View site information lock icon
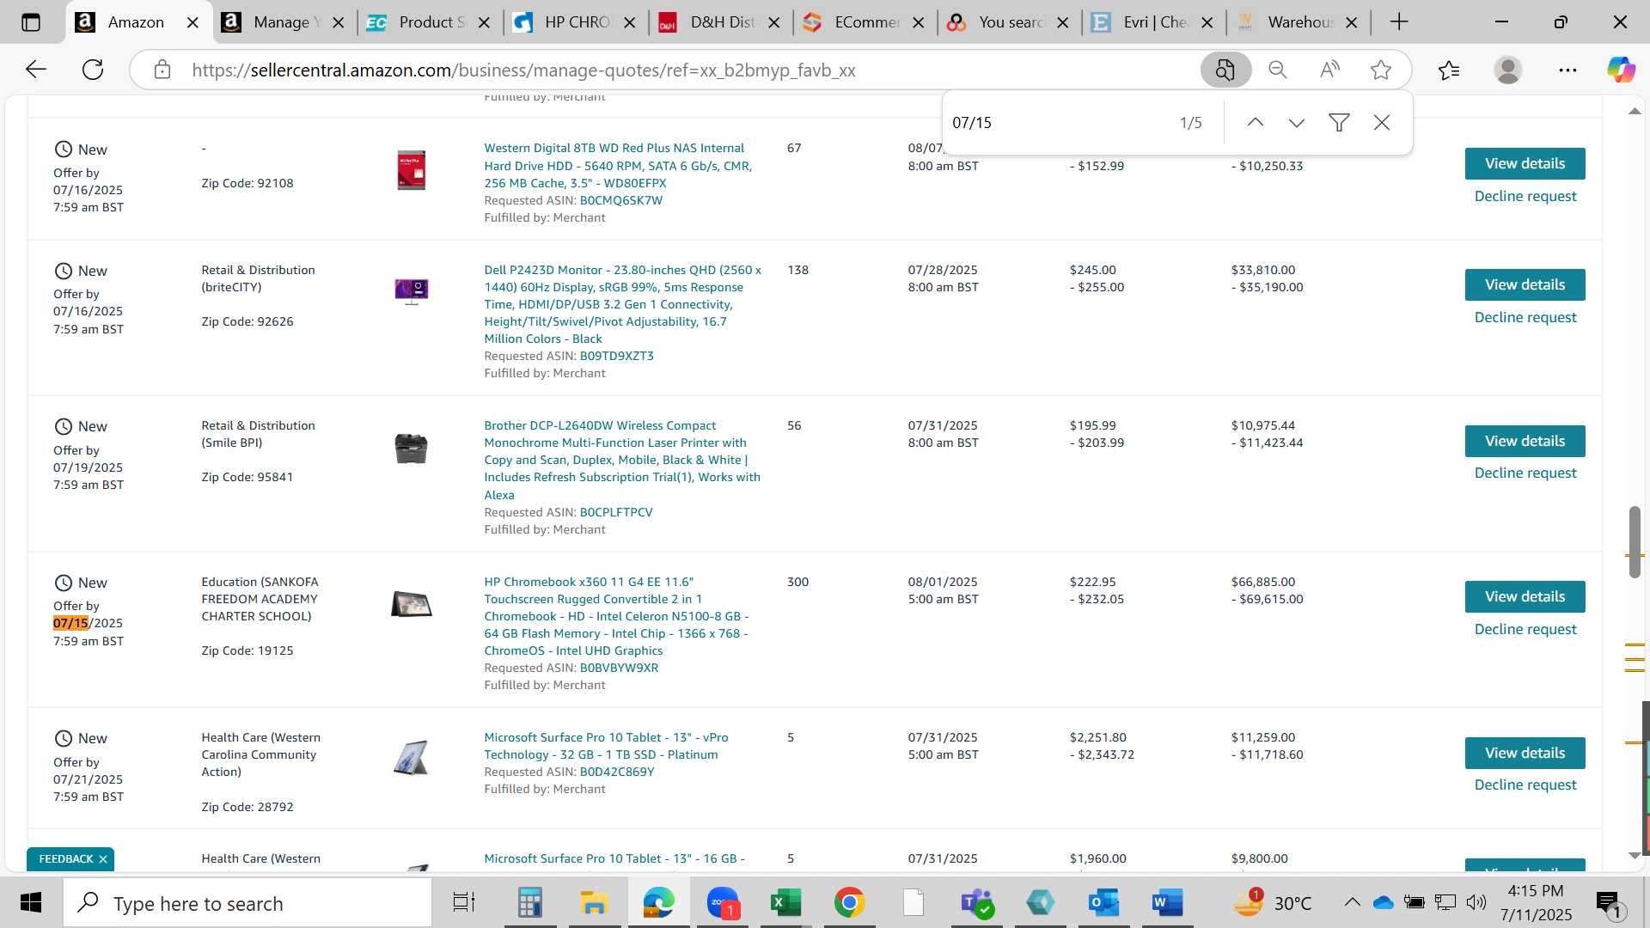The width and height of the screenshot is (1650, 928). click(x=162, y=70)
